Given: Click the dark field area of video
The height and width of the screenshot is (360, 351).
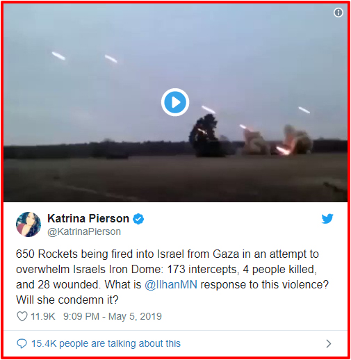Looking at the screenshot, I should (x=175, y=179).
